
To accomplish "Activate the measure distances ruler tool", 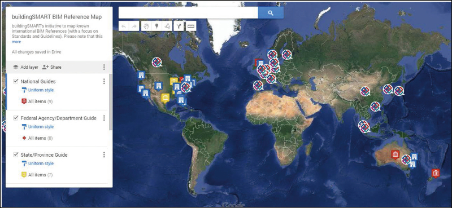I will pyautogui.click(x=191, y=26).
